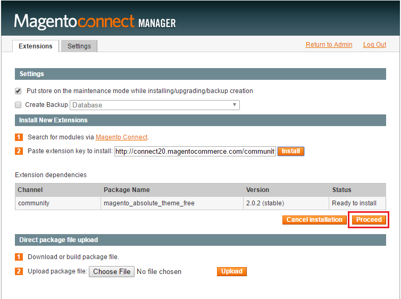
Task: Follow the Return to Admin link
Action: (329, 45)
